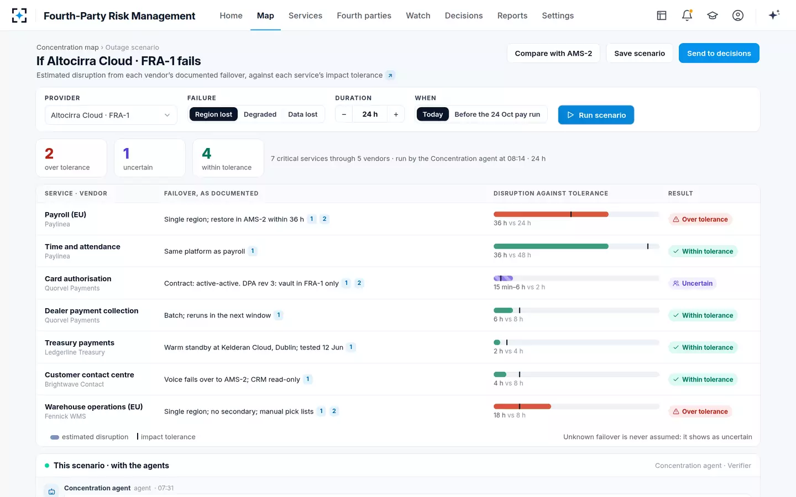Open citation 1 on Customer contact centre row
This screenshot has height=497, width=796.
pyautogui.click(x=308, y=379)
